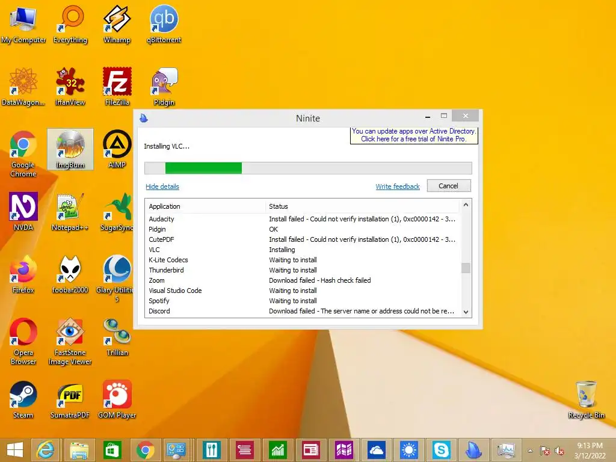
Task: Click the Application column header
Action: (205, 206)
